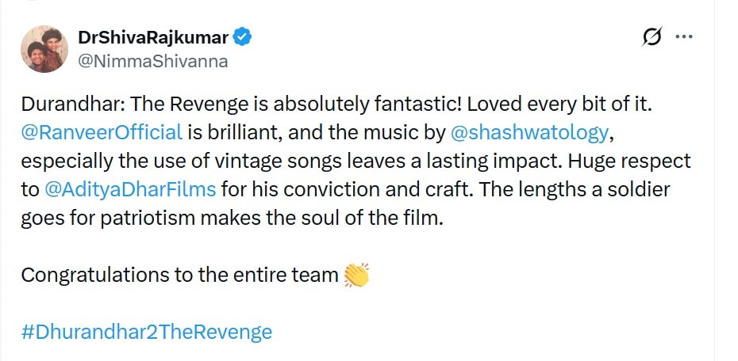Click the blue verified badge

click(x=245, y=37)
